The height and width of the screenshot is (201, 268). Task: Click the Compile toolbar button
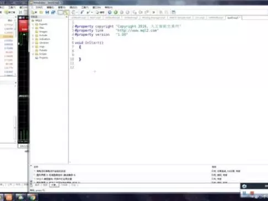(100, 12)
